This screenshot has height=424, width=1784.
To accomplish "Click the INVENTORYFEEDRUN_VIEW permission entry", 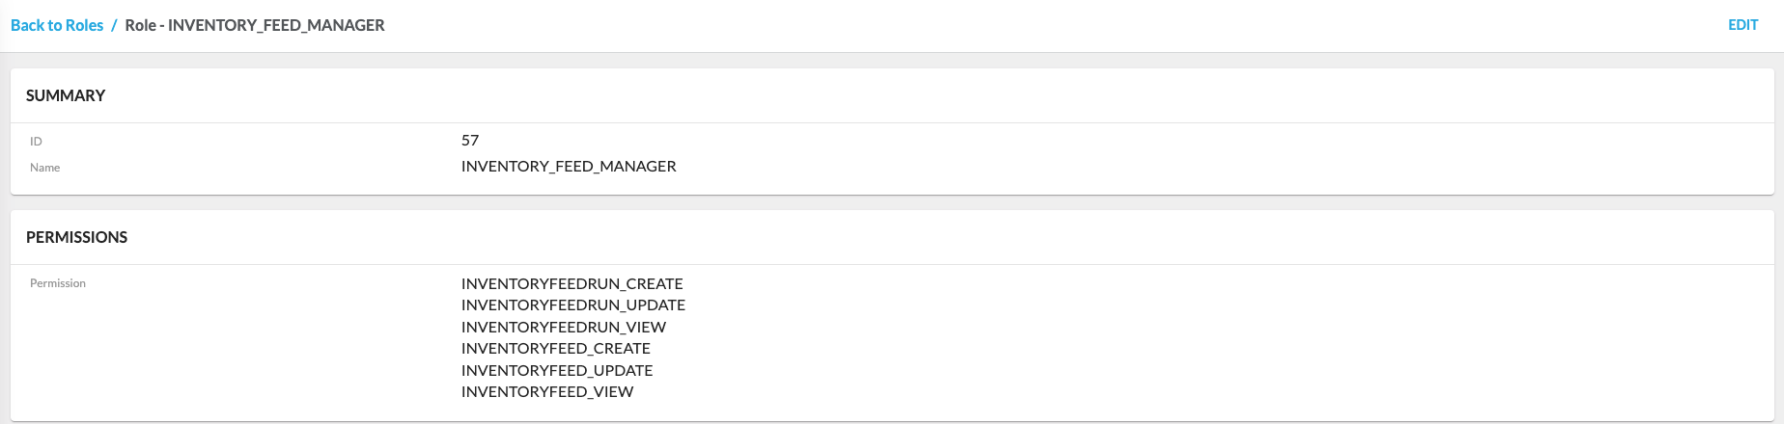I will click(x=563, y=327).
